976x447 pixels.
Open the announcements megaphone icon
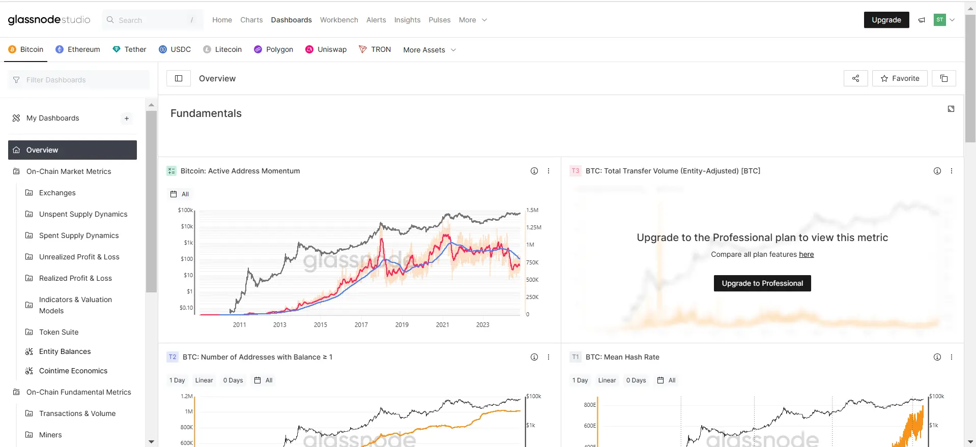(922, 20)
